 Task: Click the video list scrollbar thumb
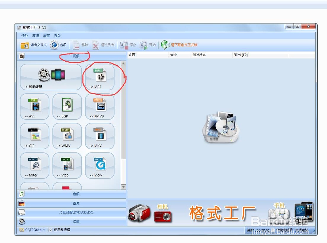tap(123, 113)
